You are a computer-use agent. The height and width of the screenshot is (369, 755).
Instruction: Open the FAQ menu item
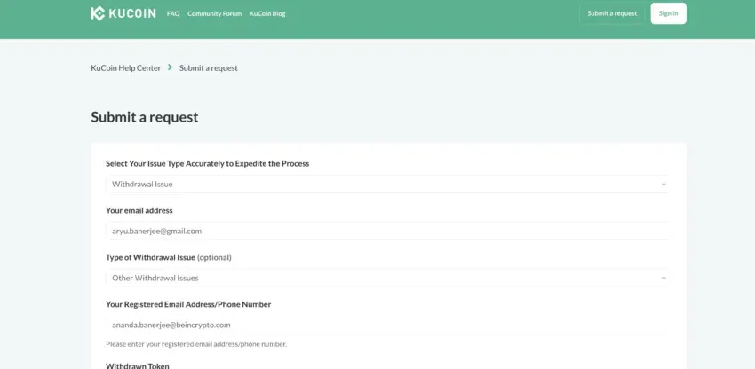[x=173, y=13]
